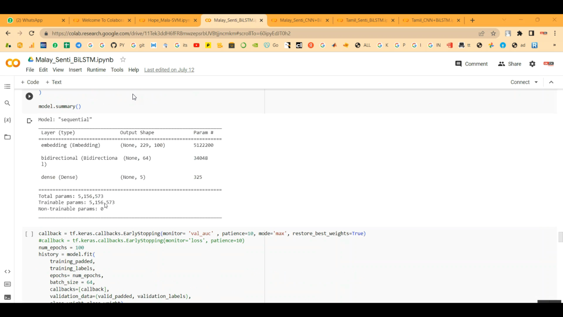
Task: Collapse the Colab header with chevron
Action: pyautogui.click(x=551, y=82)
